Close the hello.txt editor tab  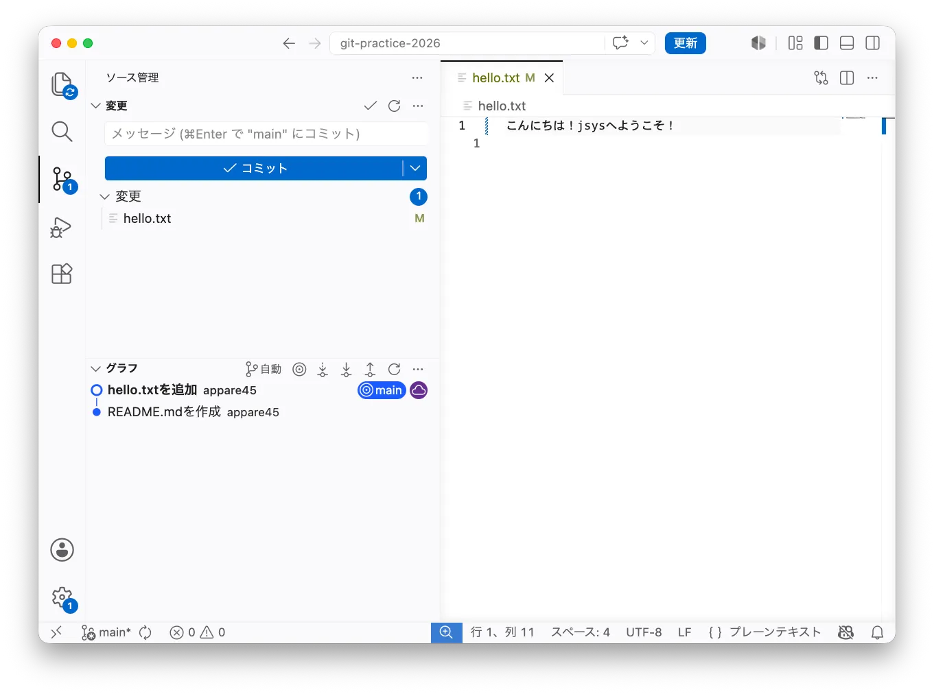pyautogui.click(x=549, y=78)
